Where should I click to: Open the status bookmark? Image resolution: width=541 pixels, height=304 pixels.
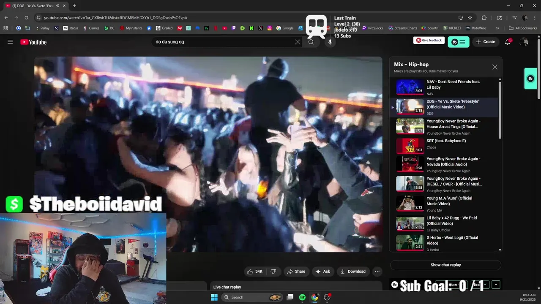click(x=71, y=28)
